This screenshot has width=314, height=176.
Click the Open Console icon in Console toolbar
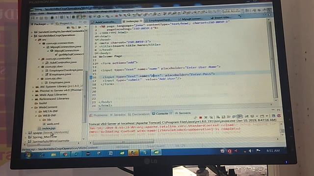click(x=262, y=116)
